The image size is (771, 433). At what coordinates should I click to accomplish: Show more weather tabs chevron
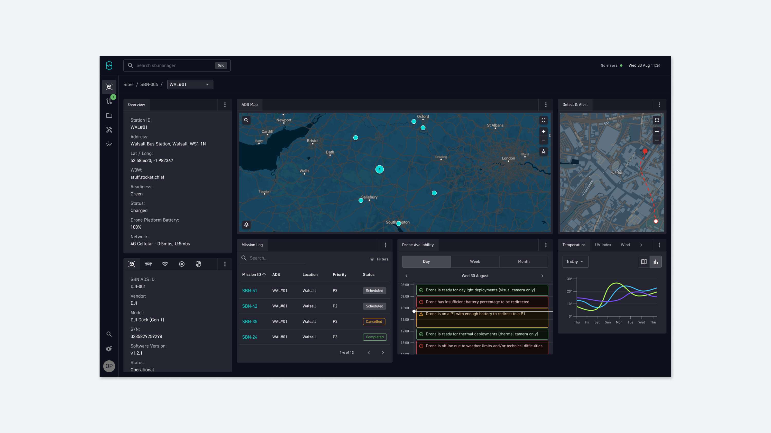(x=641, y=245)
